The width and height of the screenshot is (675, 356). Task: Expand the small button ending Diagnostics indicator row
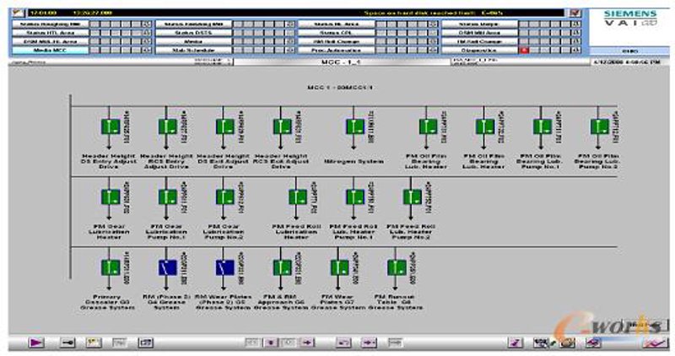coord(575,51)
